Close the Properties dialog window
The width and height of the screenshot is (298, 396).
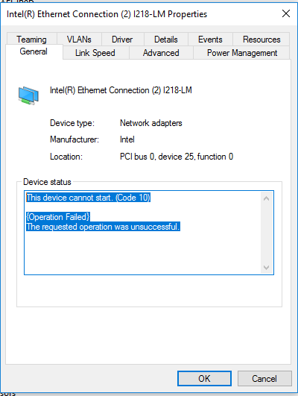pyautogui.click(x=286, y=13)
